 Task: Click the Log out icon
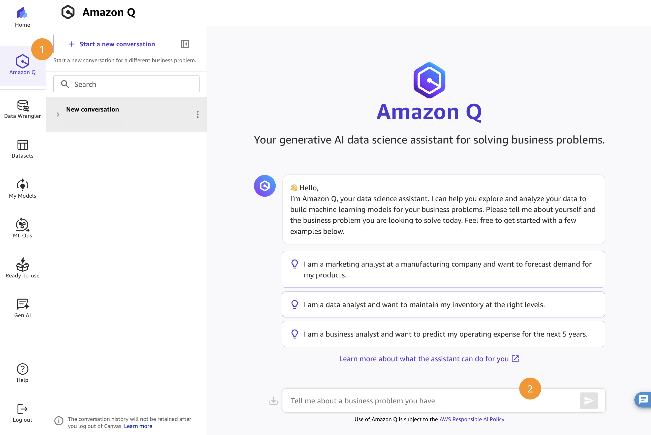tap(22, 409)
